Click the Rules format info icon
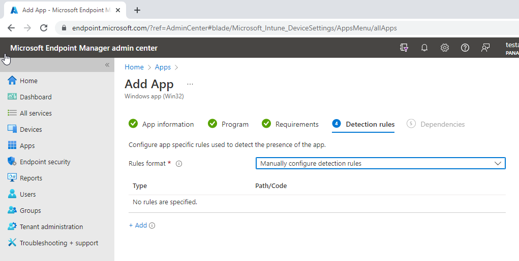The height and width of the screenshot is (261, 519). pyautogui.click(x=179, y=164)
